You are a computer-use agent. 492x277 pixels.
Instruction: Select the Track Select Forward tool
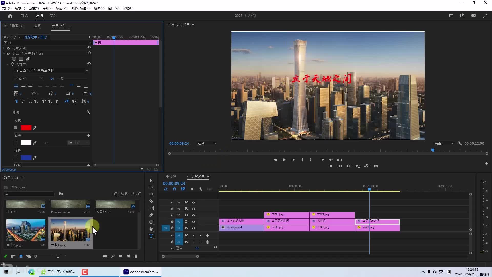pyautogui.click(x=151, y=187)
